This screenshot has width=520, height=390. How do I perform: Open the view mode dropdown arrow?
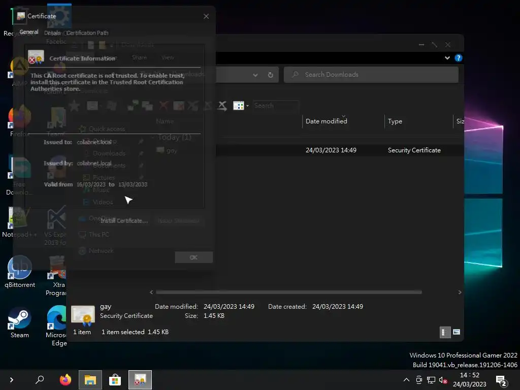(247, 106)
